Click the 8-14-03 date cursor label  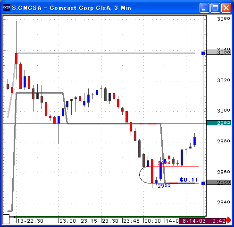tap(194, 221)
